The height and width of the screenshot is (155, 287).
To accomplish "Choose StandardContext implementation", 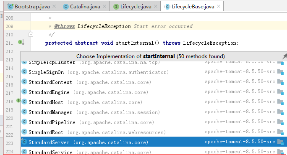I will click(154, 82).
